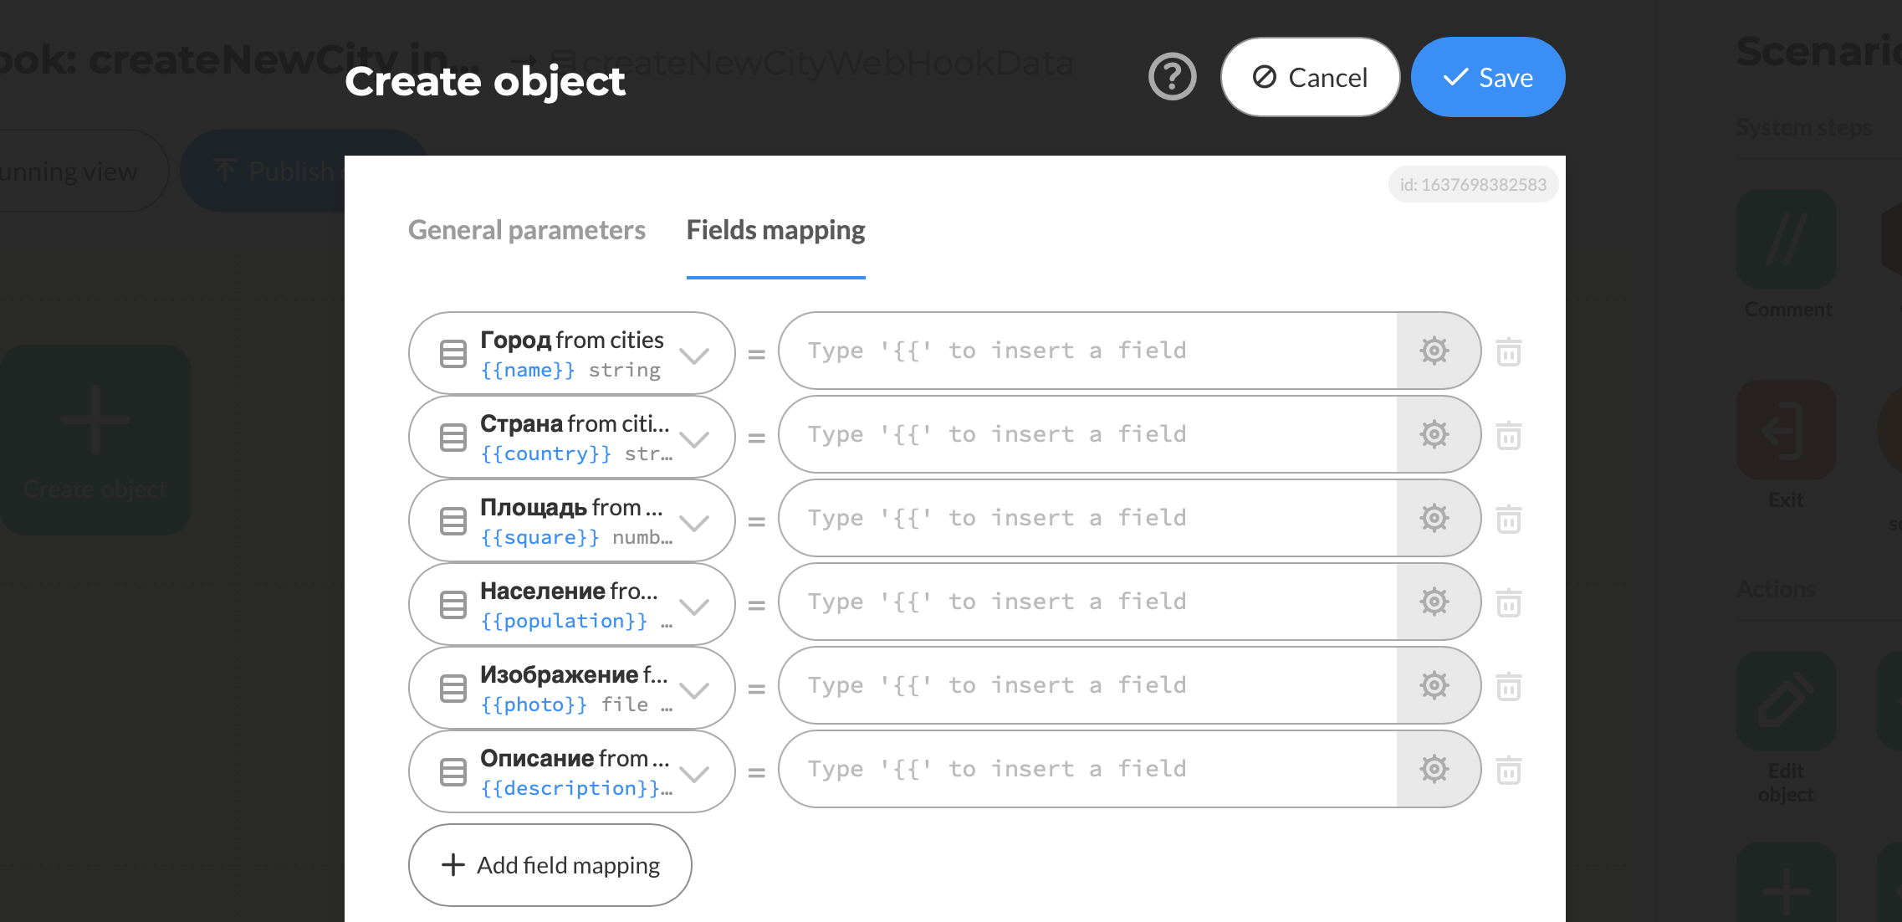Viewport: 1902px width, 922px height.
Task: Add a new field mapping
Action: [550, 865]
